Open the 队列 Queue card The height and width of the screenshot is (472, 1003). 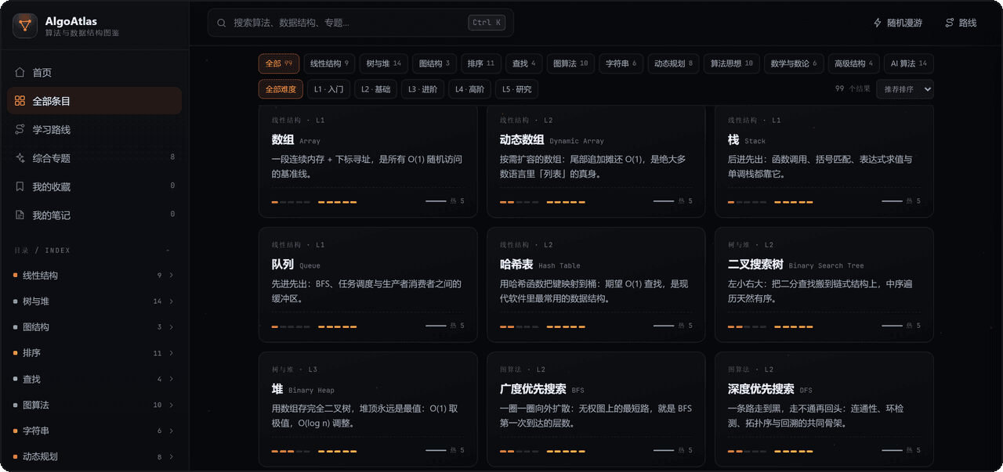click(368, 285)
